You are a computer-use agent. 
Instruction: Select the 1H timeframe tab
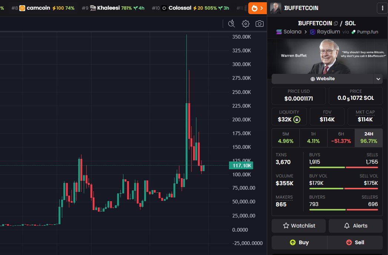tap(313, 138)
